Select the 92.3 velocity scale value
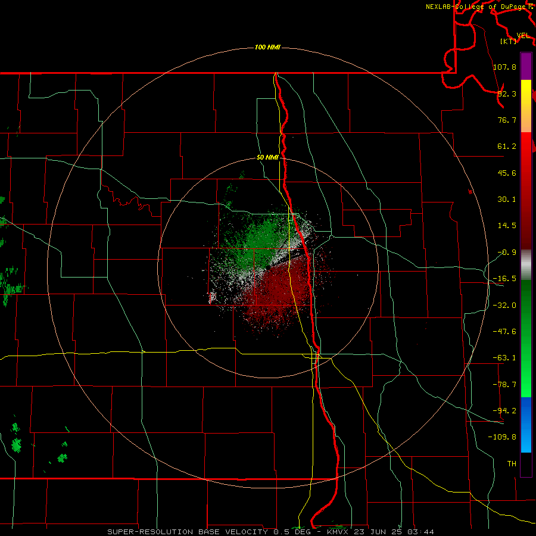The width and height of the screenshot is (536, 536). [507, 94]
